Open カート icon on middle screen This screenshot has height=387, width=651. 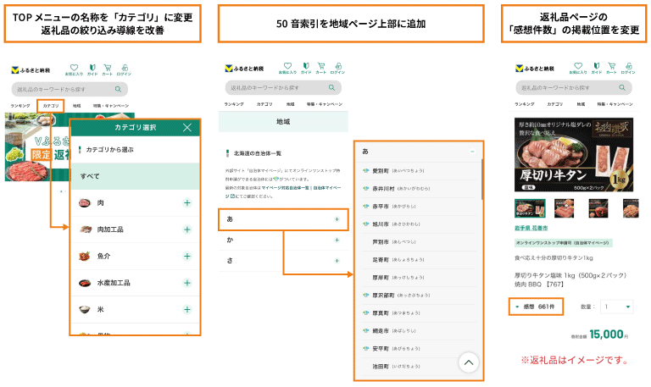321,68
